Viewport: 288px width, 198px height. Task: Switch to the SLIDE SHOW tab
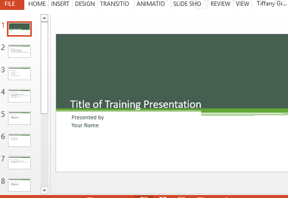[x=187, y=4]
